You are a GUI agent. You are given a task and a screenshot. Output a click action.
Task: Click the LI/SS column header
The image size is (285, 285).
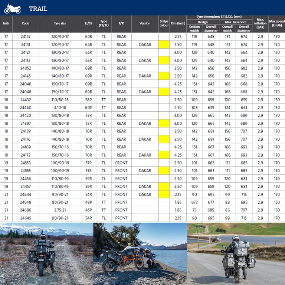[x=89, y=23]
